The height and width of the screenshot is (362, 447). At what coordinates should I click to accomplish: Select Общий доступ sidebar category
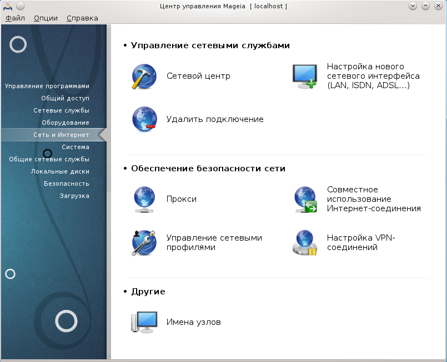(x=66, y=98)
